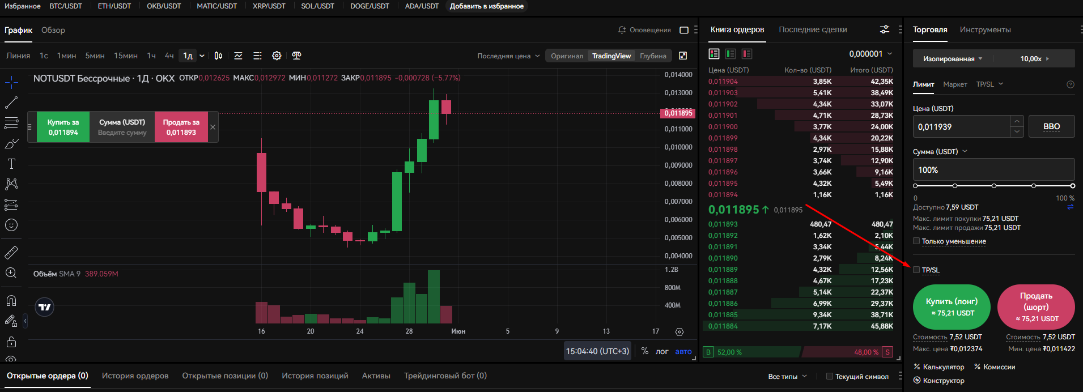The image size is (1083, 392).
Task: Check the Текущий символ filter
Action: (x=830, y=376)
